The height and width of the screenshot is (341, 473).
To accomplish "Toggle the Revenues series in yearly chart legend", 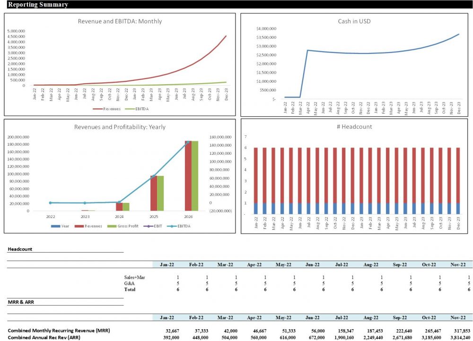I will 79,226.
